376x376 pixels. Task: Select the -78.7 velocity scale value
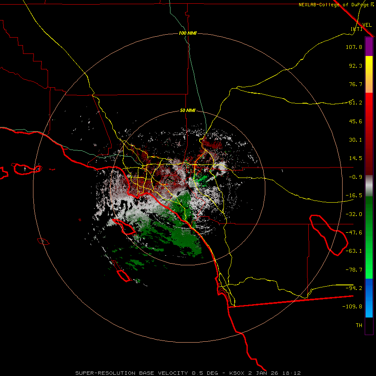click(x=354, y=270)
